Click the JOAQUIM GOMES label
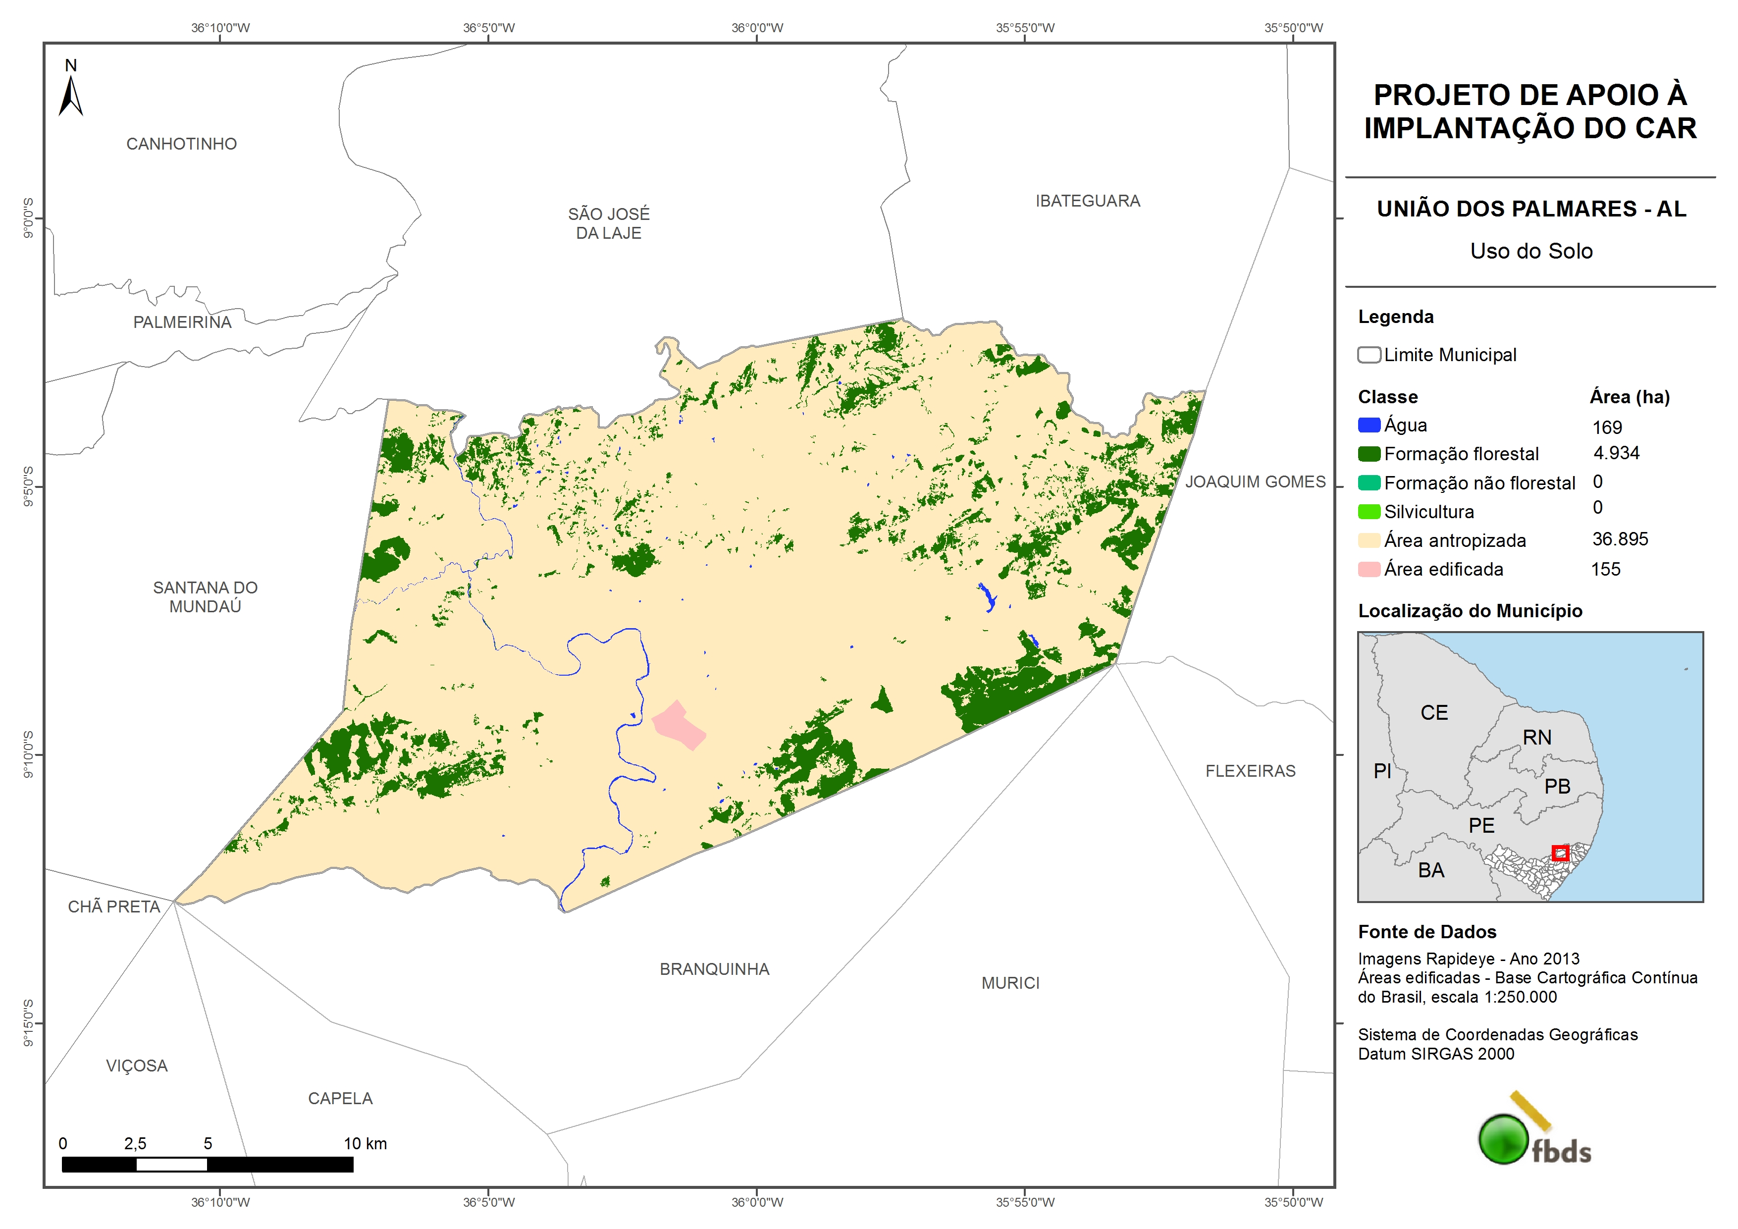 tap(1255, 481)
